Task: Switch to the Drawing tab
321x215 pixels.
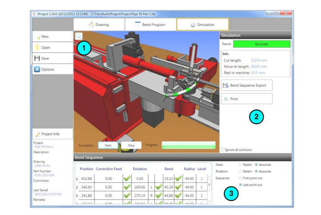Action: 99,25
